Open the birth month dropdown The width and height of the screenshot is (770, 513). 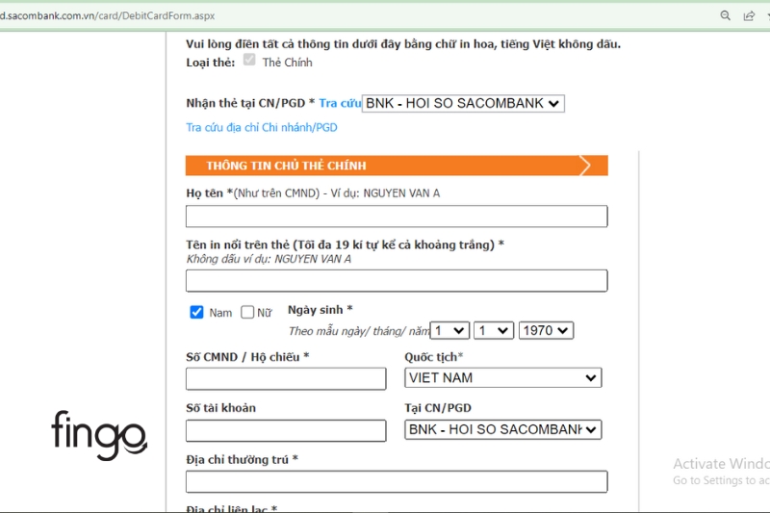[x=494, y=330]
